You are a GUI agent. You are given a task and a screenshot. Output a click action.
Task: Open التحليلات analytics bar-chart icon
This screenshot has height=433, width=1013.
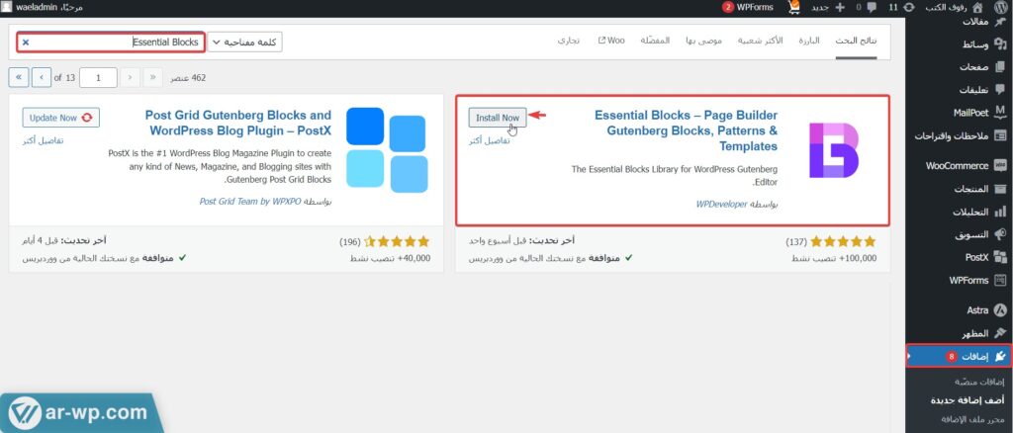pyautogui.click(x=1000, y=212)
